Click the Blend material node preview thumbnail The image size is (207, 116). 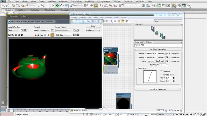tap(111, 59)
